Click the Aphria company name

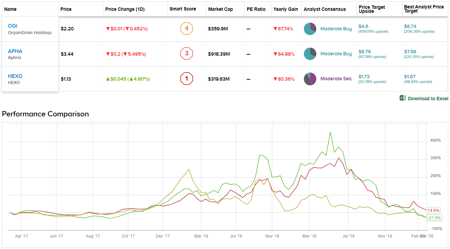click(15, 58)
